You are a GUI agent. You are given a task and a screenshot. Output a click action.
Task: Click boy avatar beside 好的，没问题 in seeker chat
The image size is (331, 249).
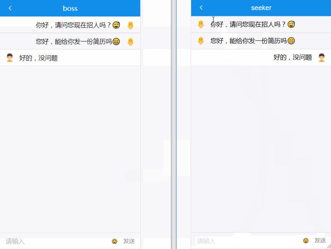321,57
